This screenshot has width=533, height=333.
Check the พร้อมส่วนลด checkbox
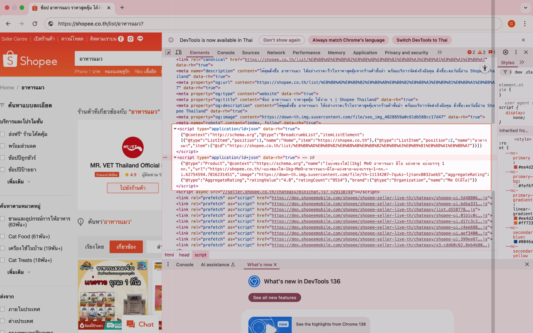click(x=3, y=146)
